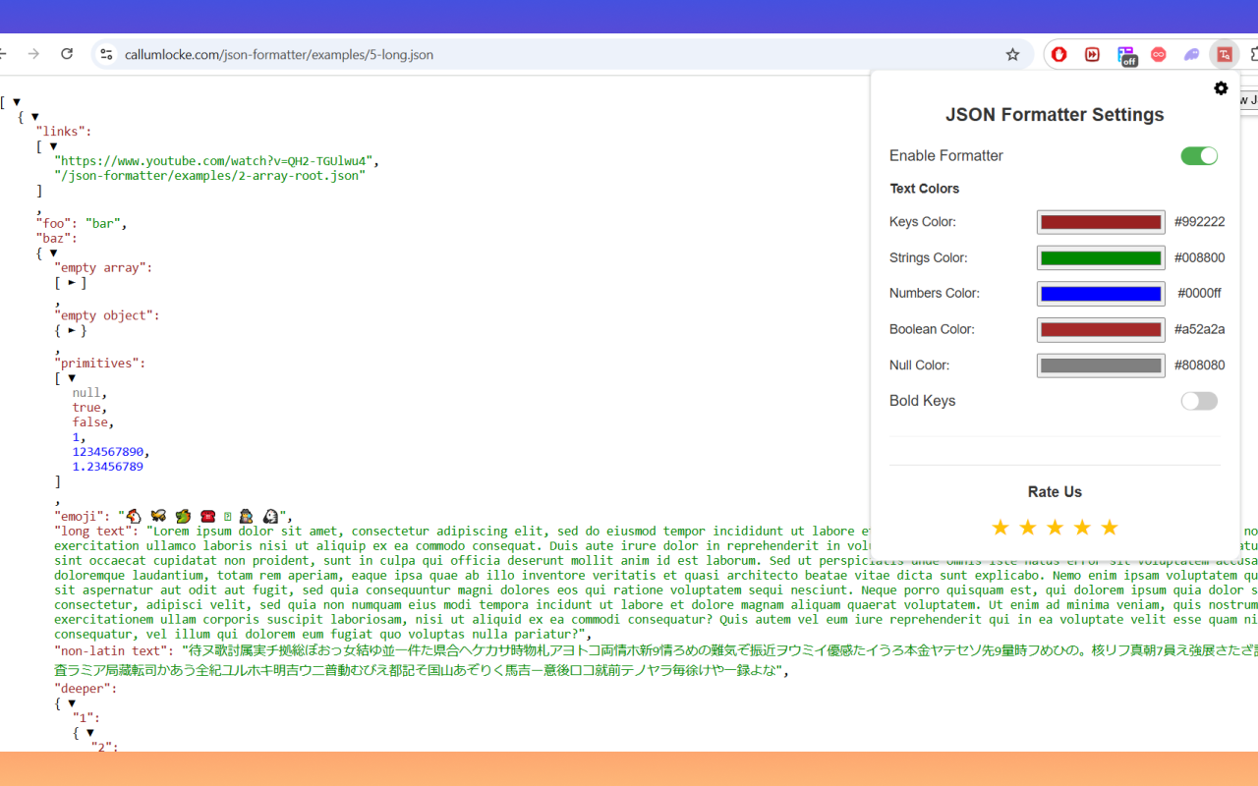Image resolution: width=1258 pixels, height=786 pixels.
Task: Bookmark the page via the star icon
Action: [1012, 54]
